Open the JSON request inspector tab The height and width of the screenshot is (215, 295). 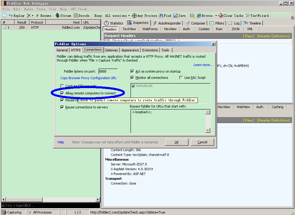coord(235,29)
